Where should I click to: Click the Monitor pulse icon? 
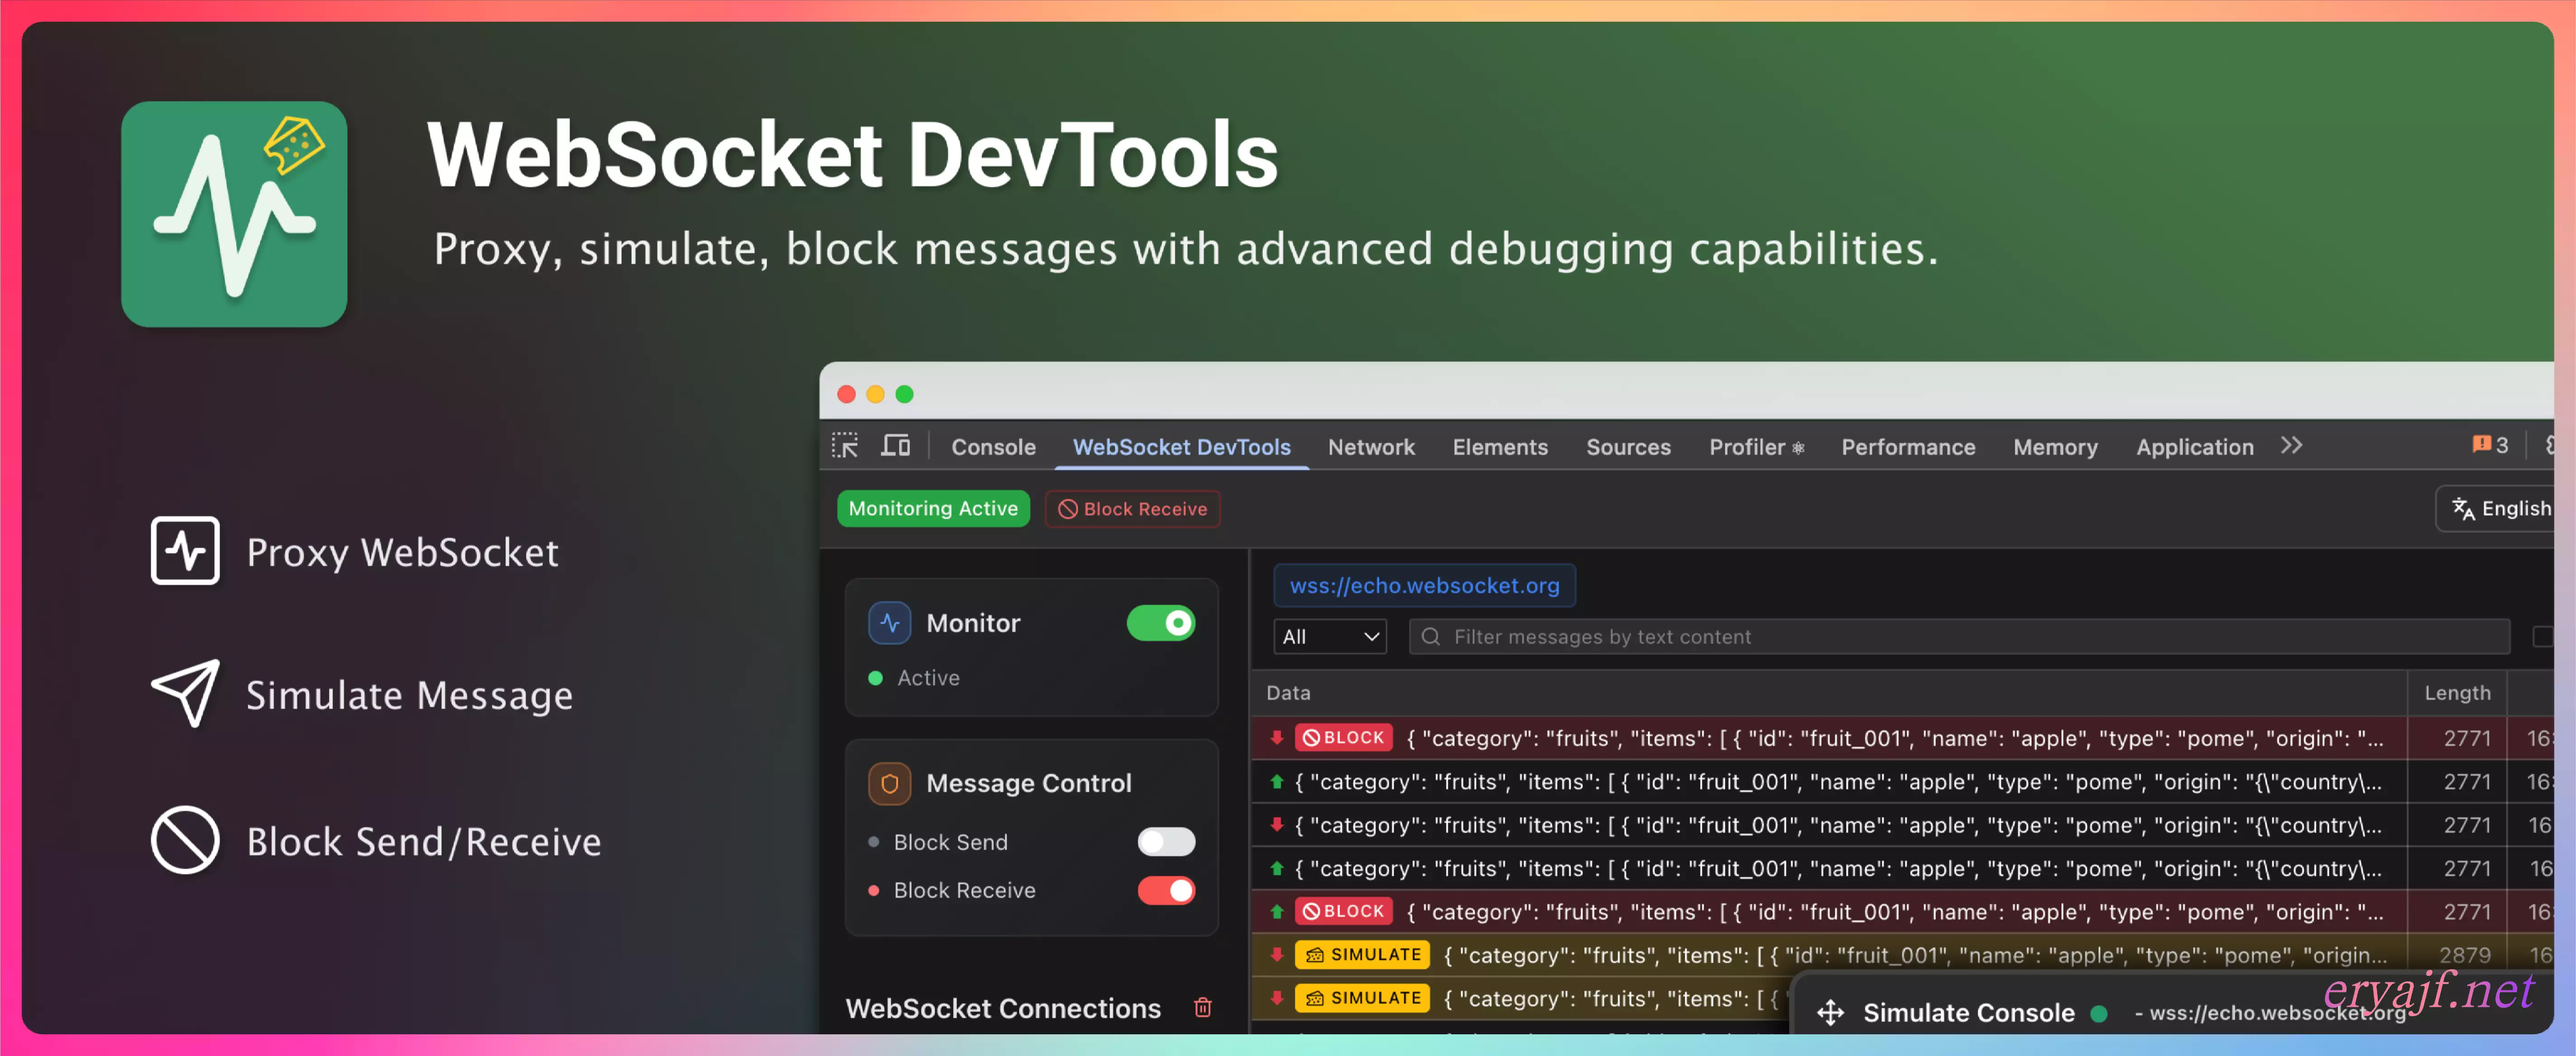[x=889, y=623]
